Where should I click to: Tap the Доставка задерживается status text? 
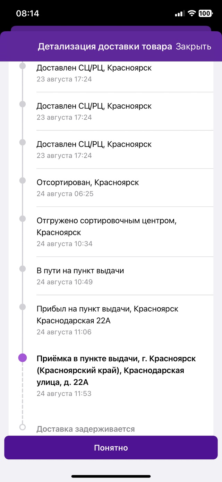tap(86, 429)
